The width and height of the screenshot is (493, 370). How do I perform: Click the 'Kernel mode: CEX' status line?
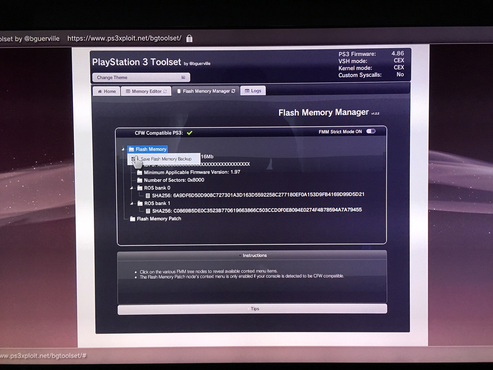click(x=371, y=68)
